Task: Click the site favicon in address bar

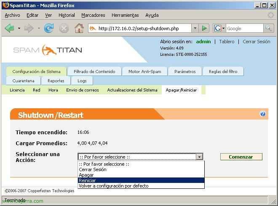Action: pyautogui.click(x=93, y=28)
